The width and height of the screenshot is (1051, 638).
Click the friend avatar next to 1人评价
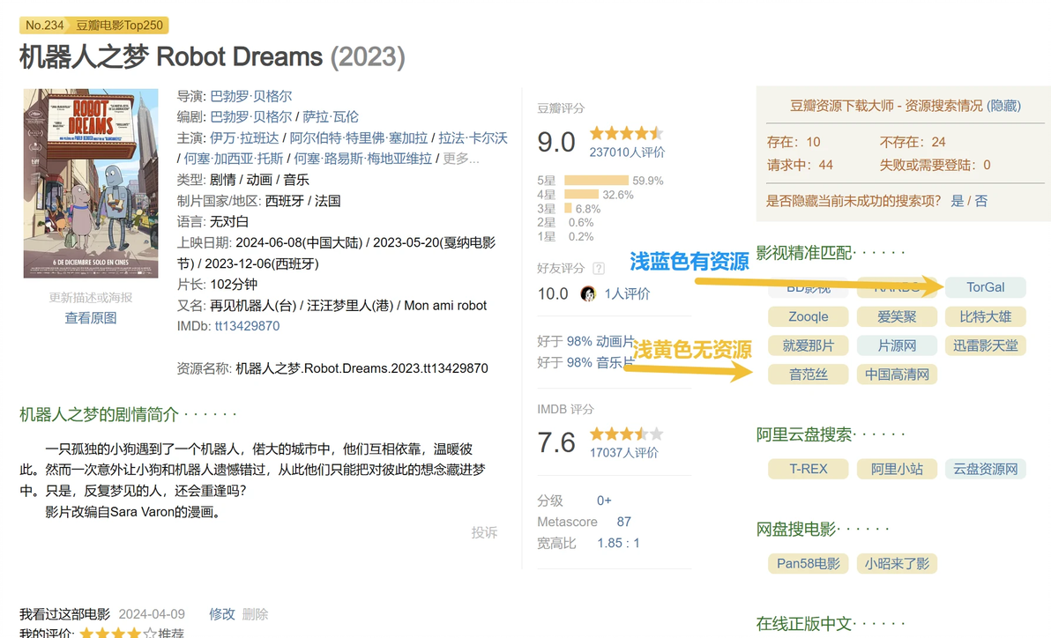click(x=587, y=293)
